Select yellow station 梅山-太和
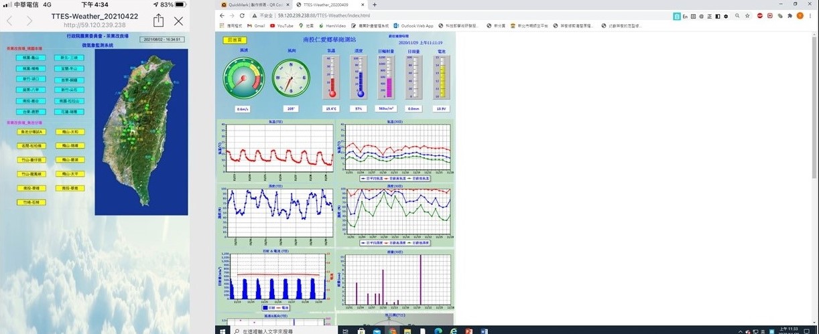The image size is (819, 334). tap(69, 132)
